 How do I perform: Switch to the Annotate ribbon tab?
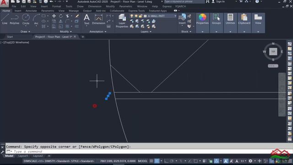click(31, 11)
